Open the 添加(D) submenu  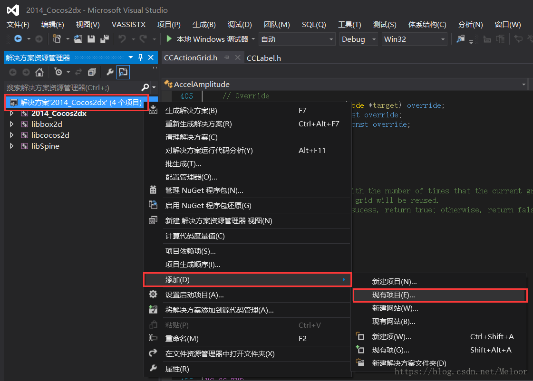[247, 280]
